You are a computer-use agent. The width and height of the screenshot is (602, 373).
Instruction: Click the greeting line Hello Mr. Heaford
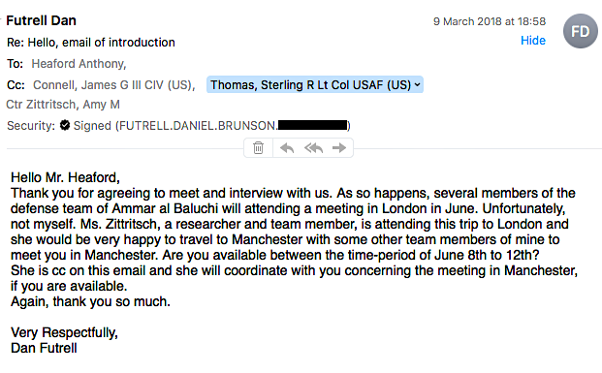pos(65,177)
